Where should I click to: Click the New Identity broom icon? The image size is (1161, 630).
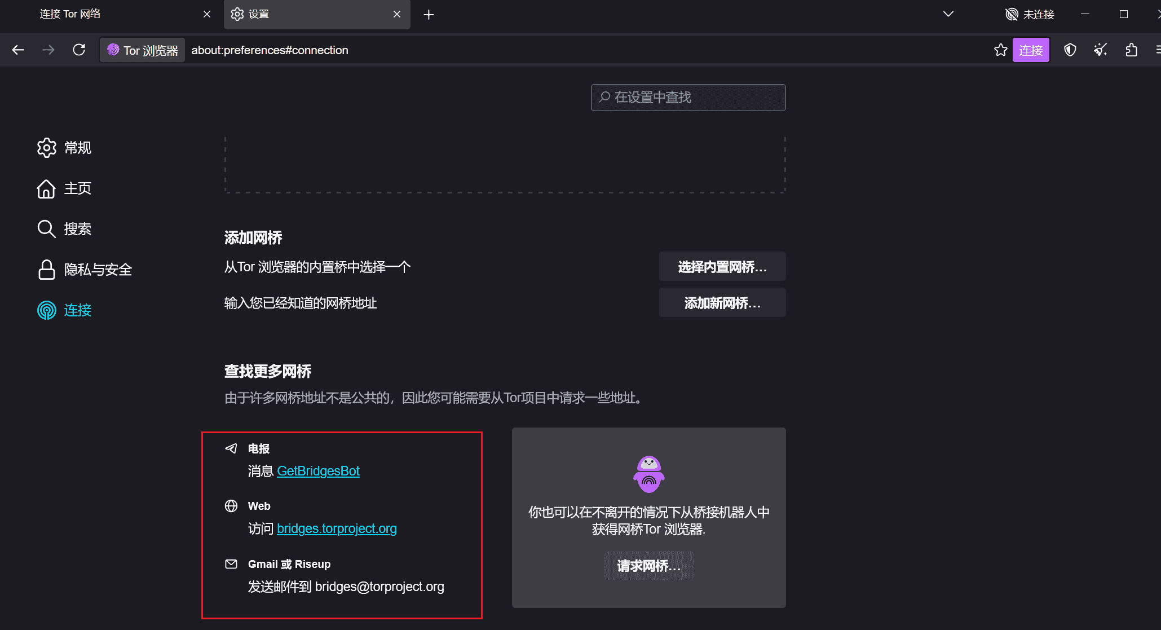click(1100, 50)
